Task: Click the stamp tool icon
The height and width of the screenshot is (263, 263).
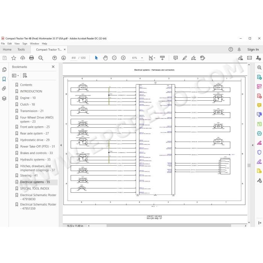Action: 203,58
